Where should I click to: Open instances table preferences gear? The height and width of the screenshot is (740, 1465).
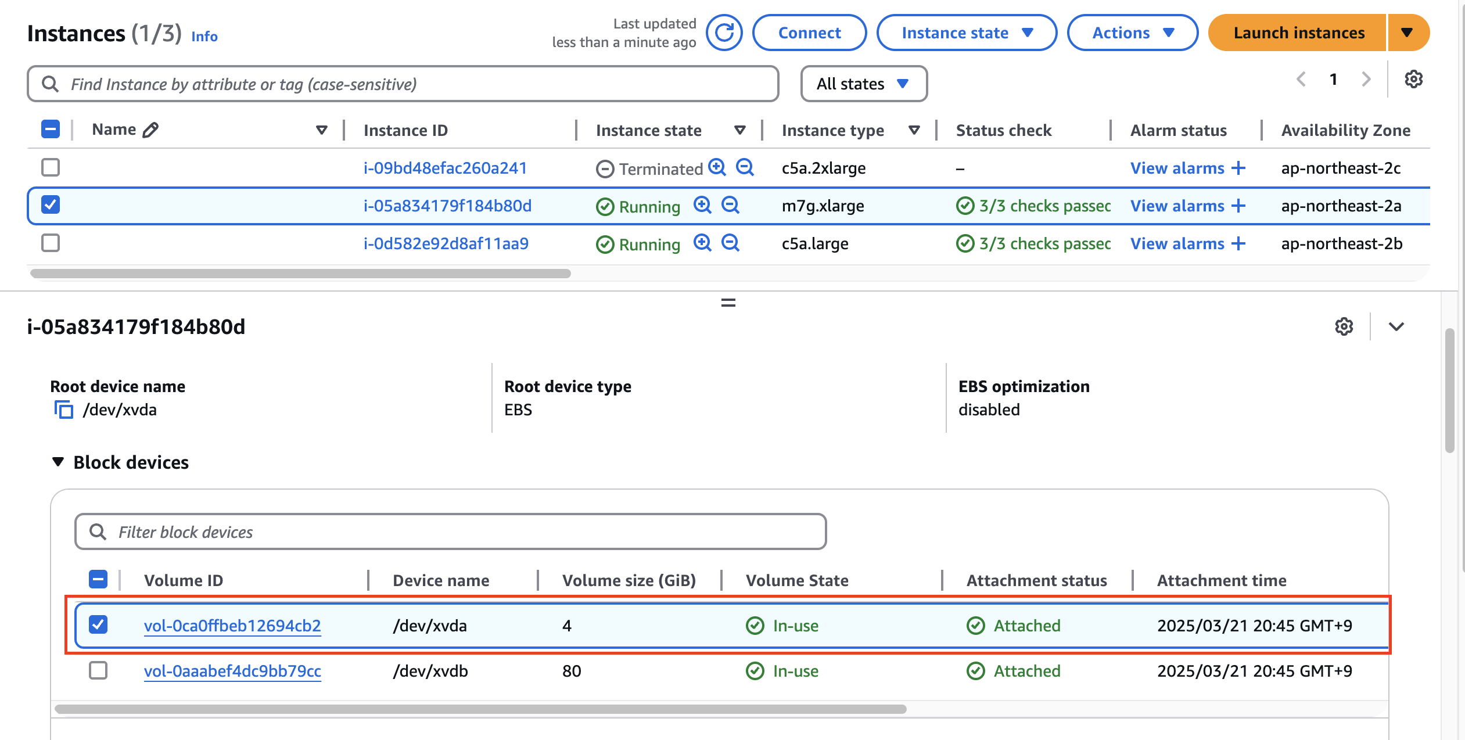pyautogui.click(x=1413, y=80)
